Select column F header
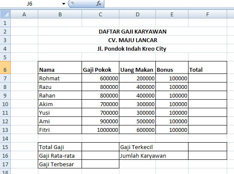 tap(207, 14)
